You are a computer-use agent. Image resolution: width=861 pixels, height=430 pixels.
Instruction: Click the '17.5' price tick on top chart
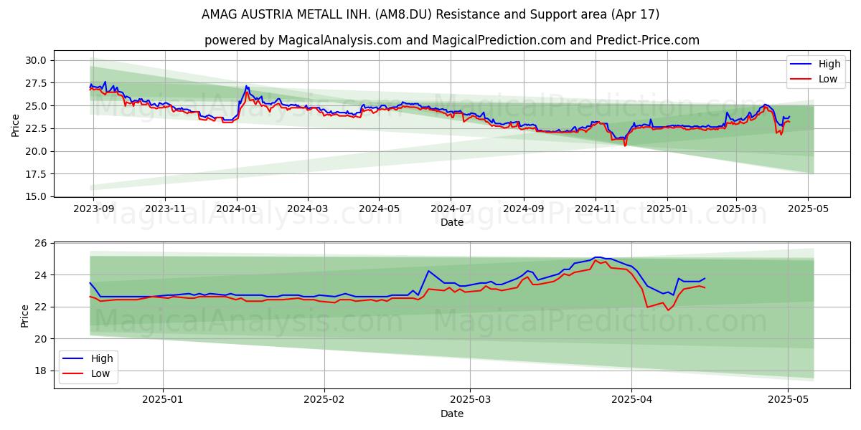37,174
